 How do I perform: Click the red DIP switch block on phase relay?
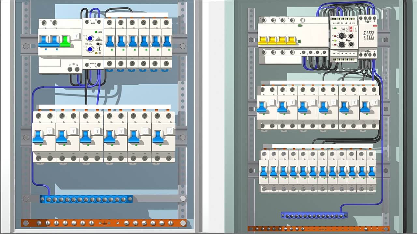352,29
